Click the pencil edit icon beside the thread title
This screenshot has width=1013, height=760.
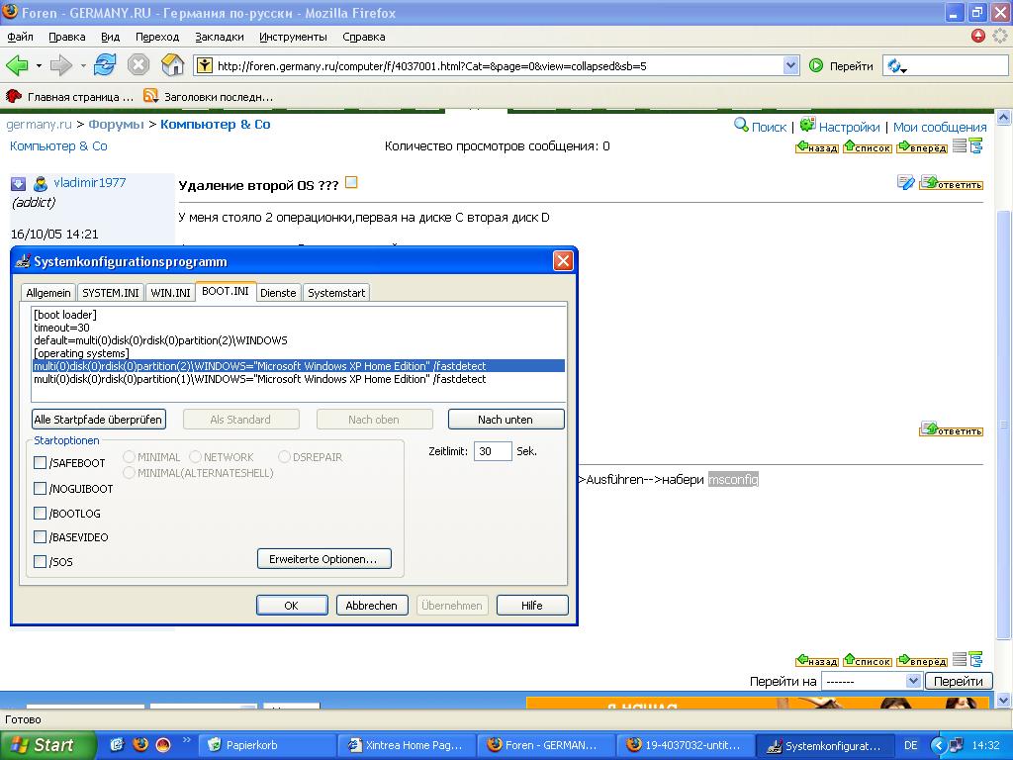(x=906, y=183)
